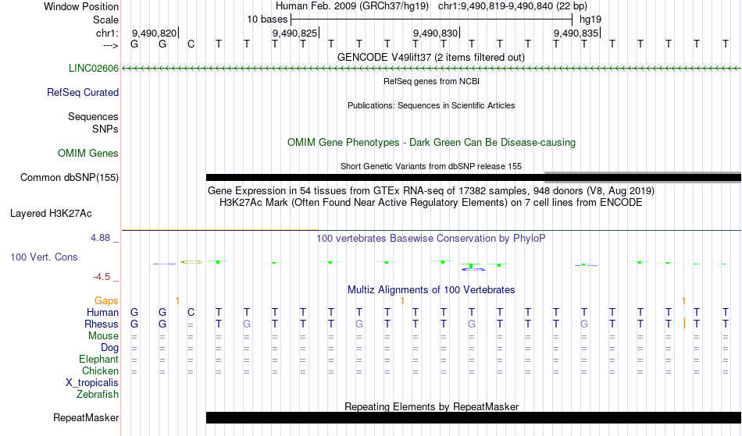Click Multiz Alignments of 100 Vertebrates title
This screenshot has height=436, width=742.
431,290
